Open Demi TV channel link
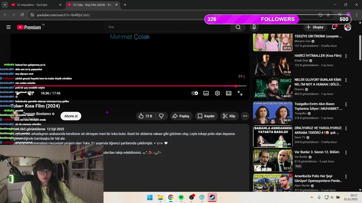The width and height of the screenshot is (362, 203). (x=300, y=138)
